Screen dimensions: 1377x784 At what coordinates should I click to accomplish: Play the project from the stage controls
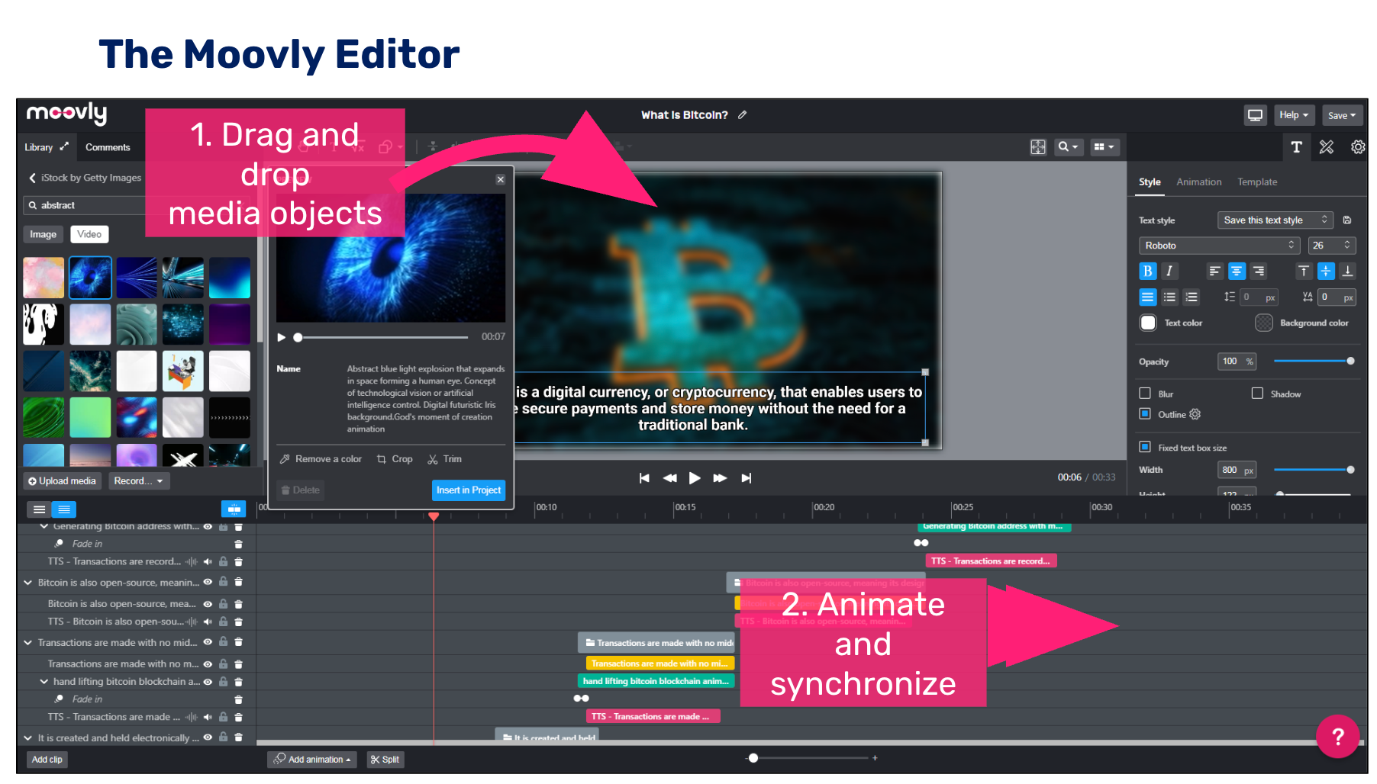coord(695,478)
